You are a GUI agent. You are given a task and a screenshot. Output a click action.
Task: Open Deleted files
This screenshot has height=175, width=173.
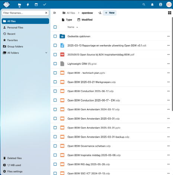tap(25, 158)
